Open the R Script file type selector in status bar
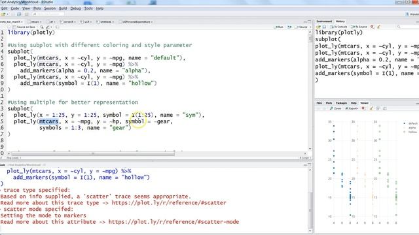Viewport: 419px width, 235px height. pyautogui.click(x=304, y=158)
